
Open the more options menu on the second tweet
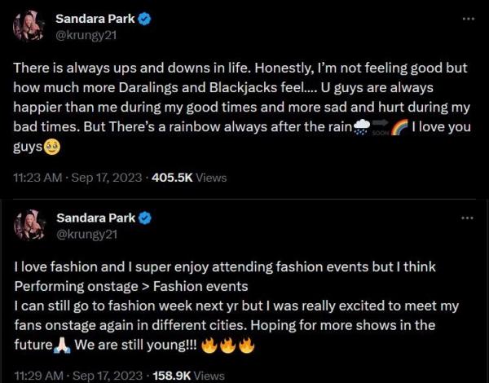tap(467, 218)
